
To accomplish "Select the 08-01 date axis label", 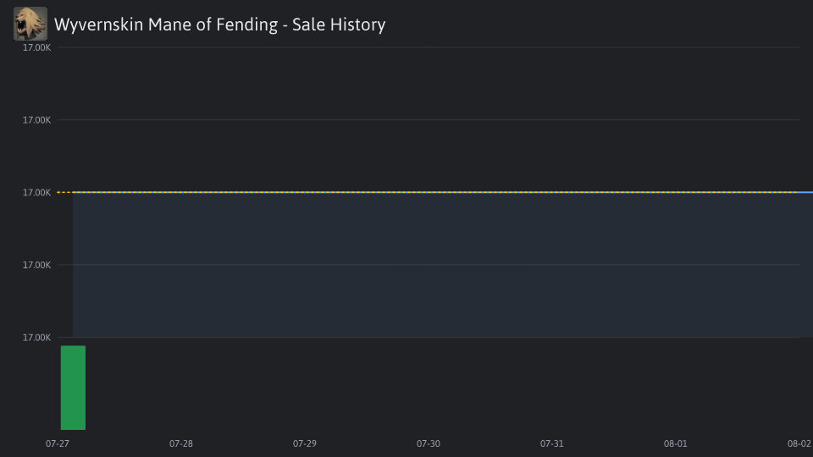I will click(x=676, y=443).
